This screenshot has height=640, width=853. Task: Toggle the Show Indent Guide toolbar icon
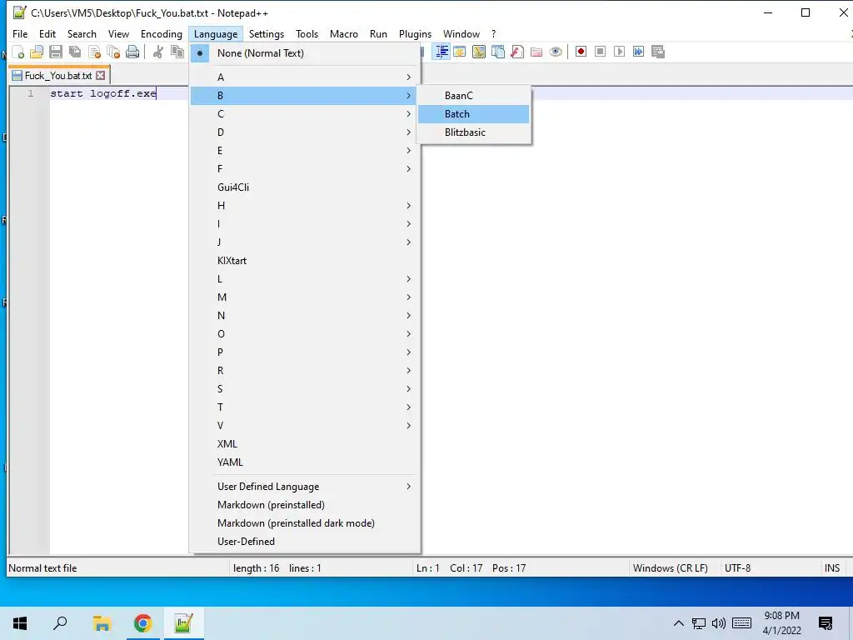[441, 52]
